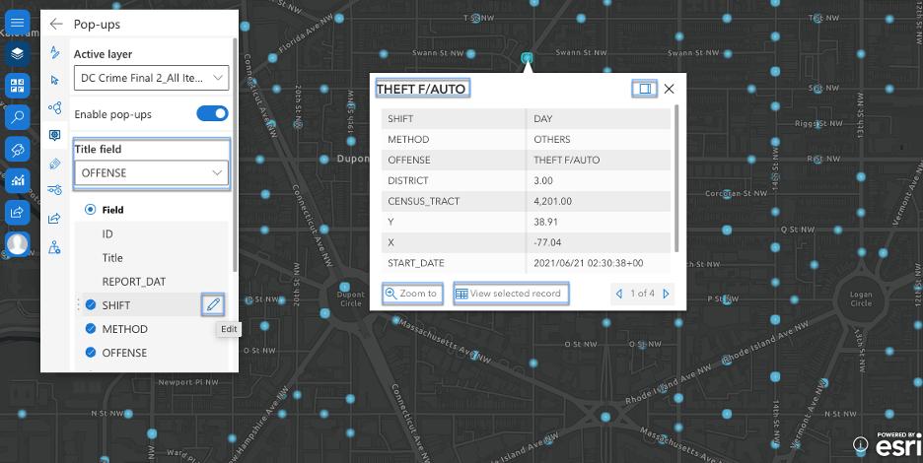The width and height of the screenshot is (923, 463).
Task: Open the chart analysis tool
Action: [x=17, y=180]
